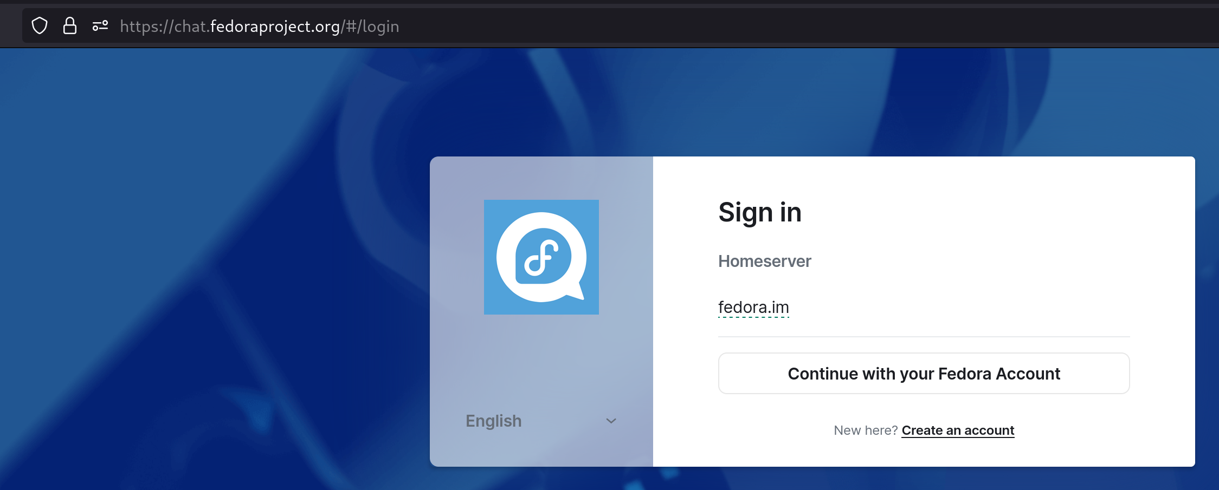The width and height of the screenshot is (1219, 490).
Task: Click the fedora.im homeserver name
Action: pos(753,307)
